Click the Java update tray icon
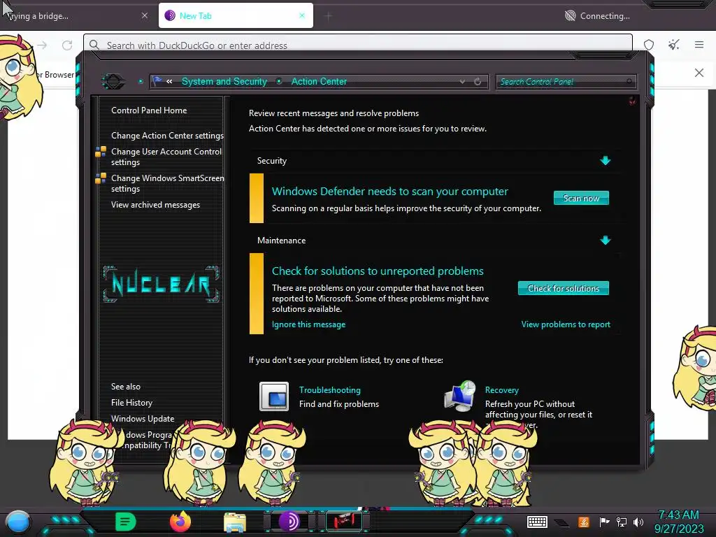Viewport: 716px width, 537px height. pyautogui.click(x=584, y=522)
